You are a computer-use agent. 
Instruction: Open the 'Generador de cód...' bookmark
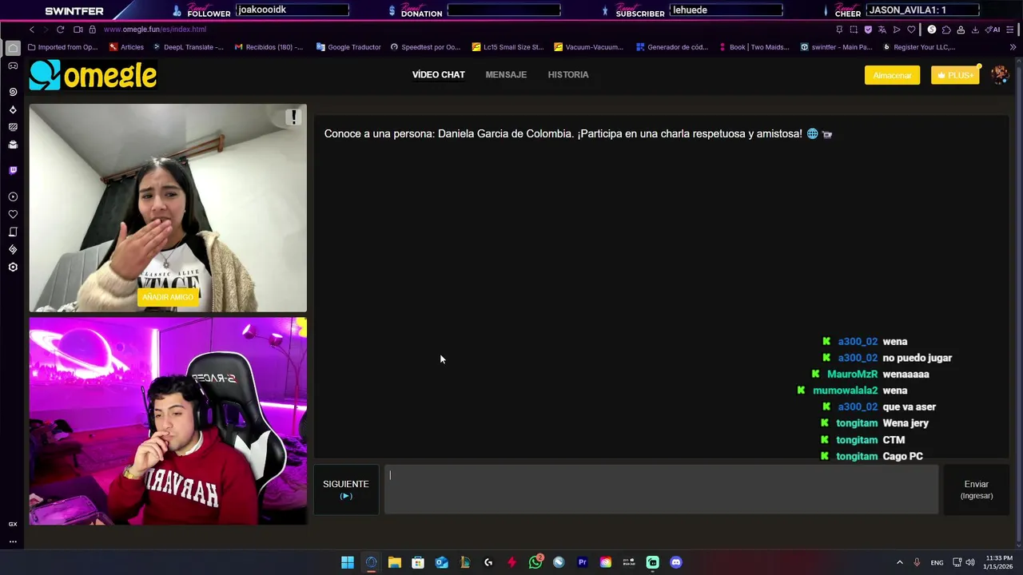click(x=672, y=47)
